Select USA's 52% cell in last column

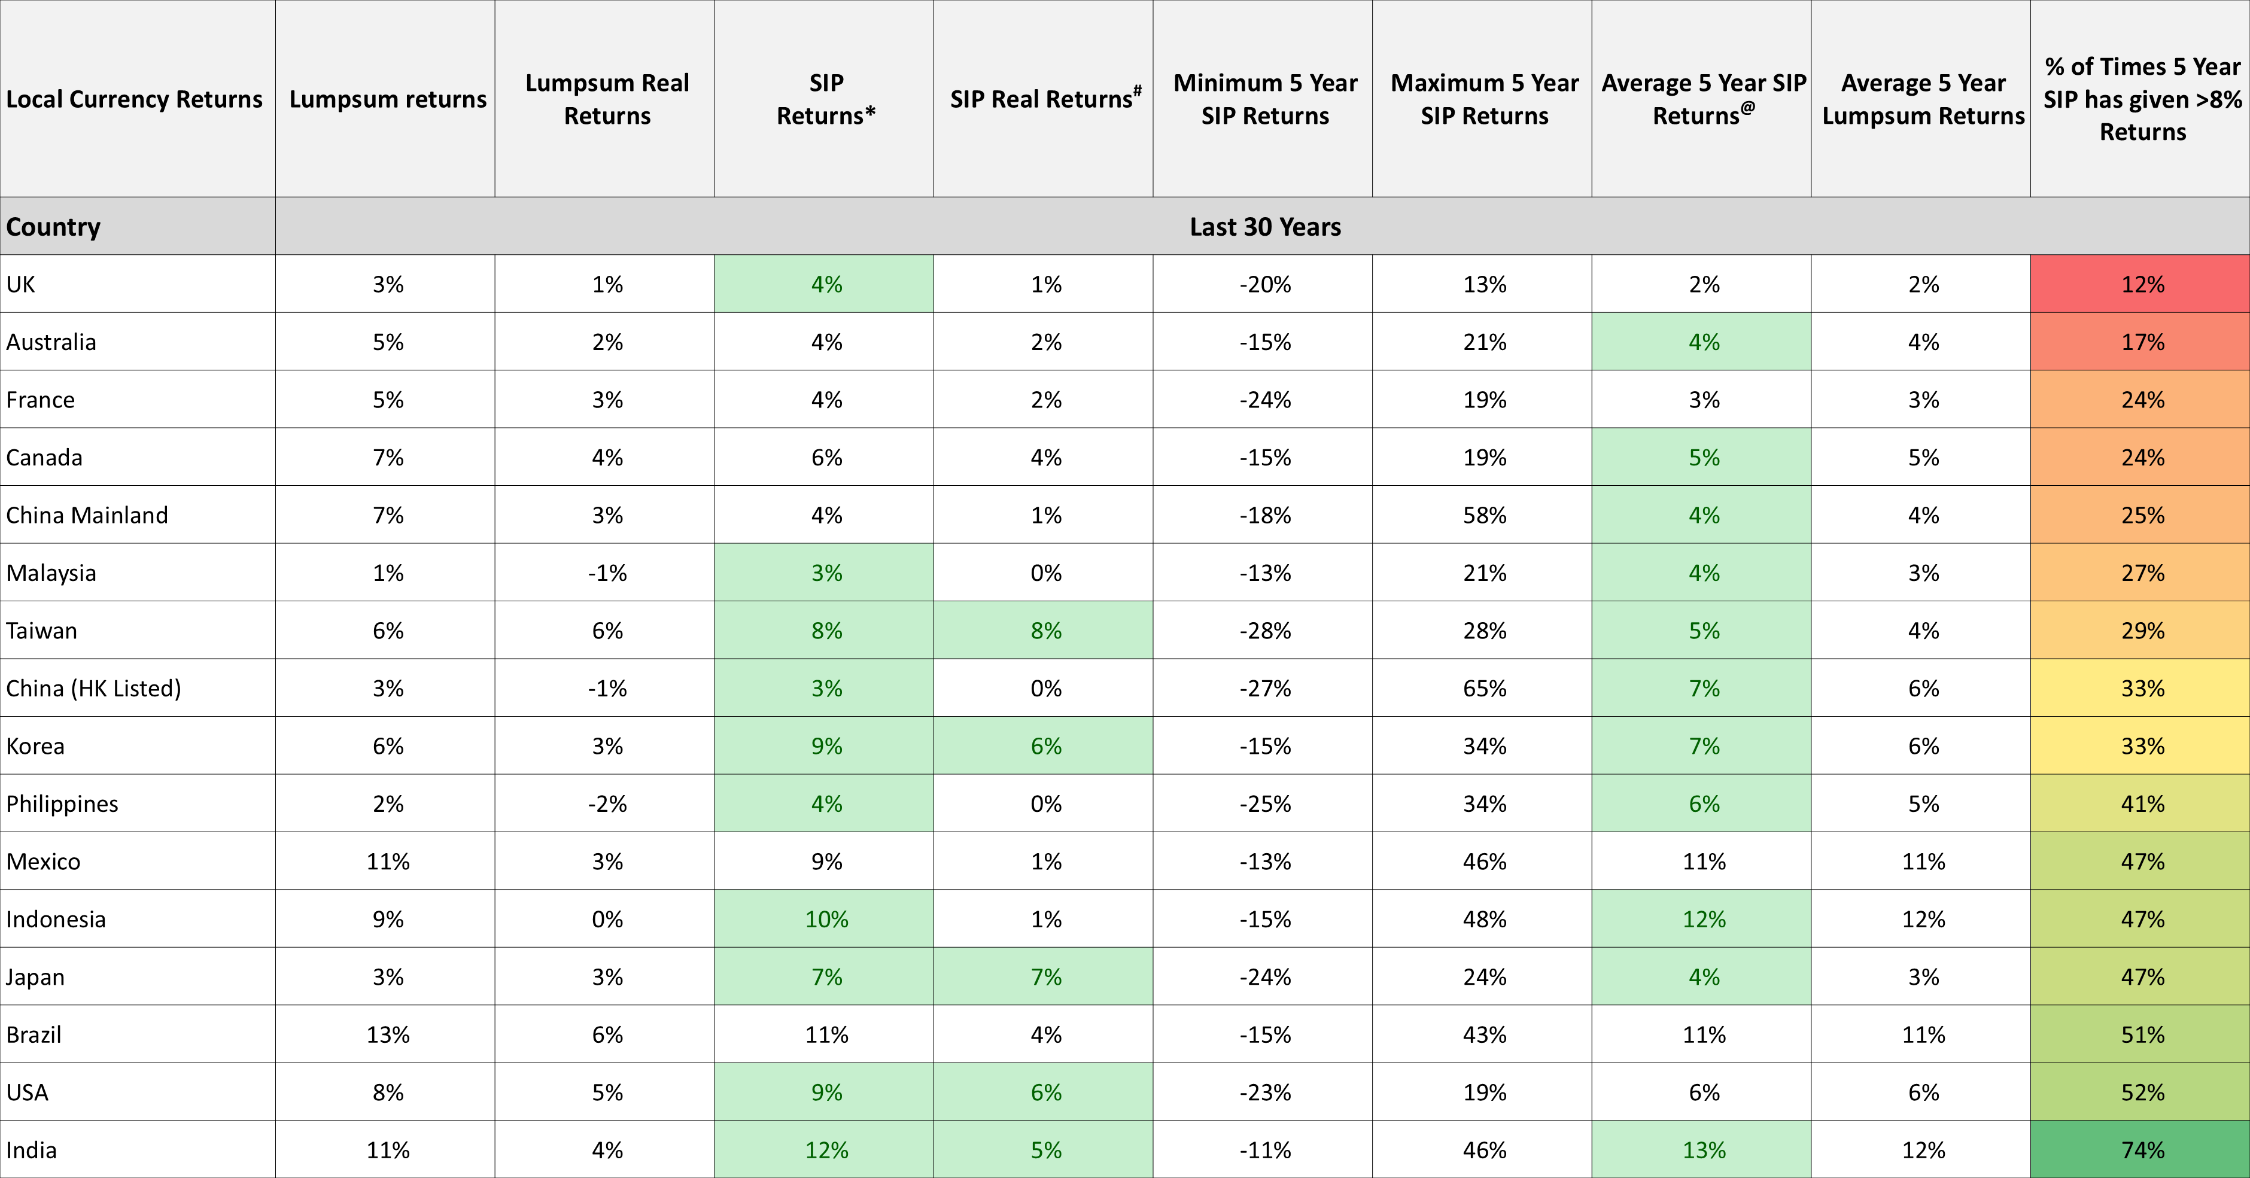pos(2141,1091)
